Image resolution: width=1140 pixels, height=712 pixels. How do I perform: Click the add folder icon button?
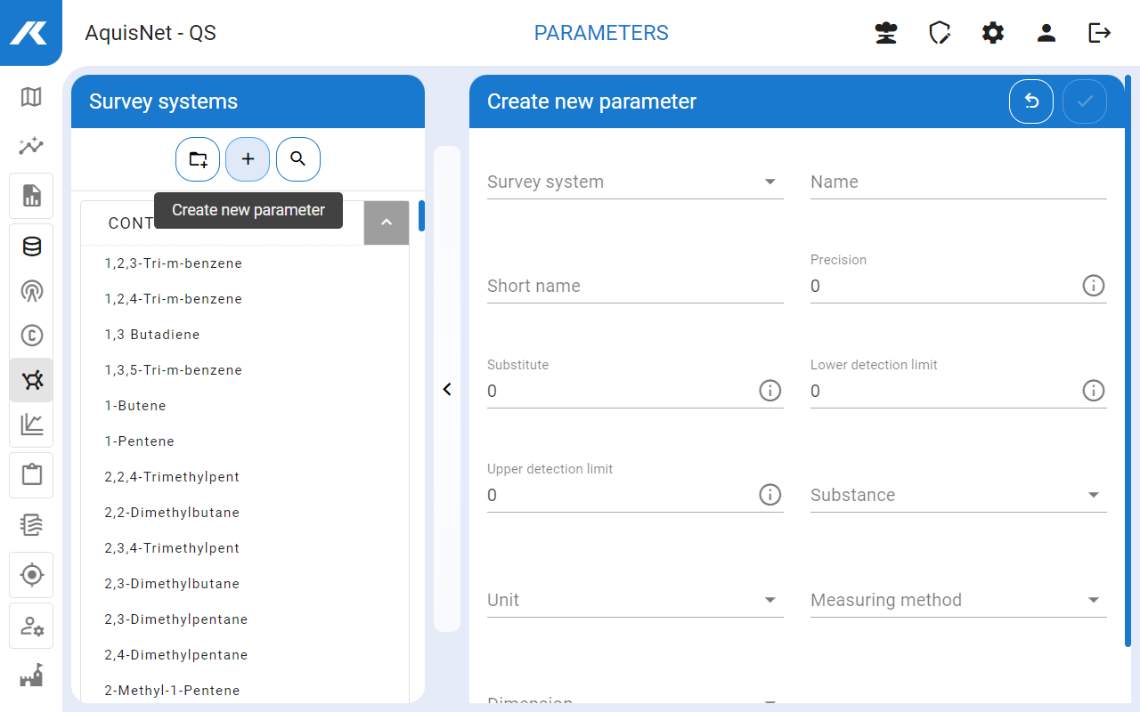[198, 159]
